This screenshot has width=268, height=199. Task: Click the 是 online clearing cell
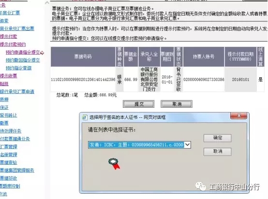(260, 80)
